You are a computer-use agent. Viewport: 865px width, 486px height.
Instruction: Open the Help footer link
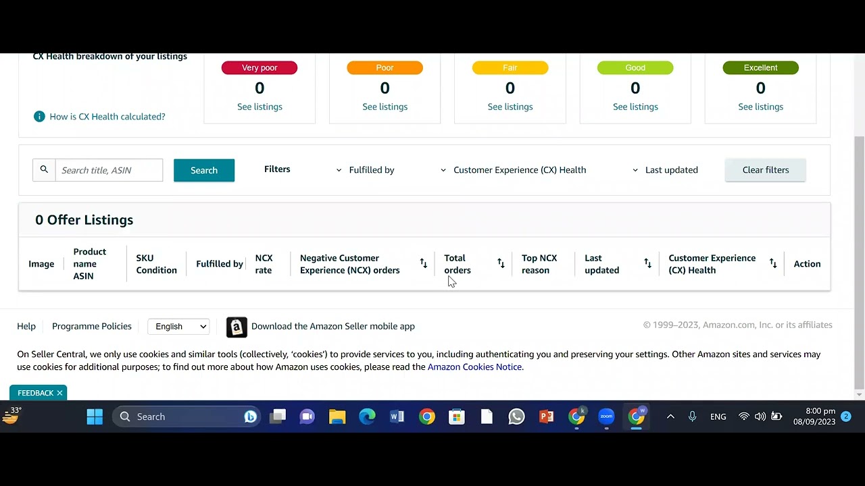pos(26,326)
